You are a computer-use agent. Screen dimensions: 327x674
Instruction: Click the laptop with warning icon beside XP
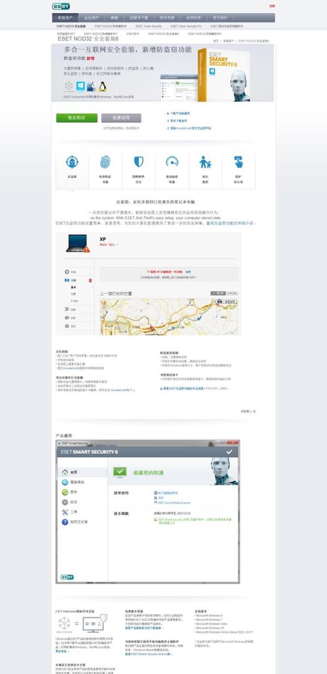tap(78, 243)
